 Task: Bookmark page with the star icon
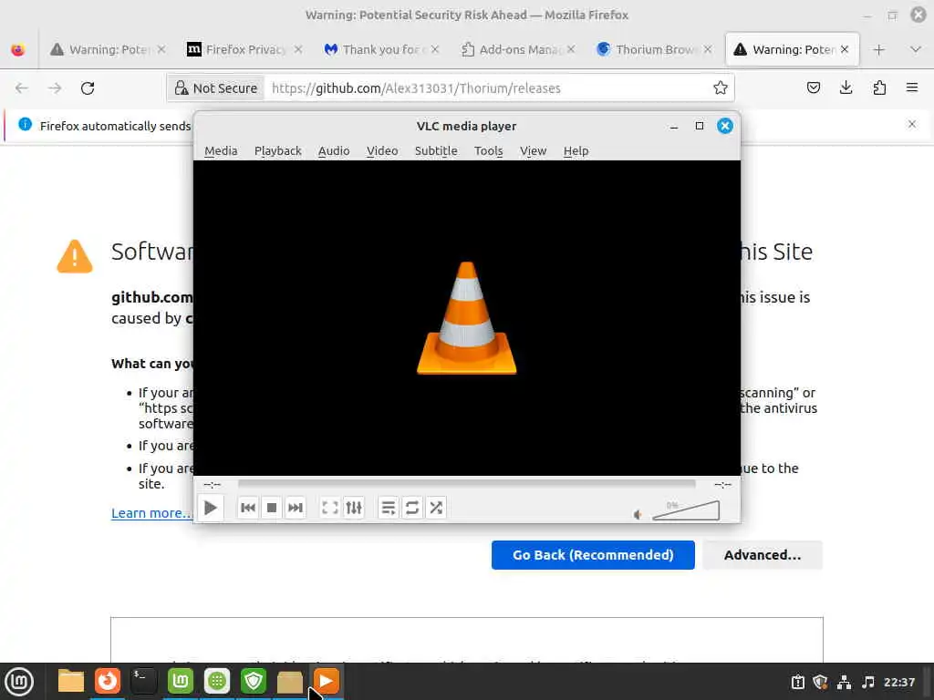721,88
